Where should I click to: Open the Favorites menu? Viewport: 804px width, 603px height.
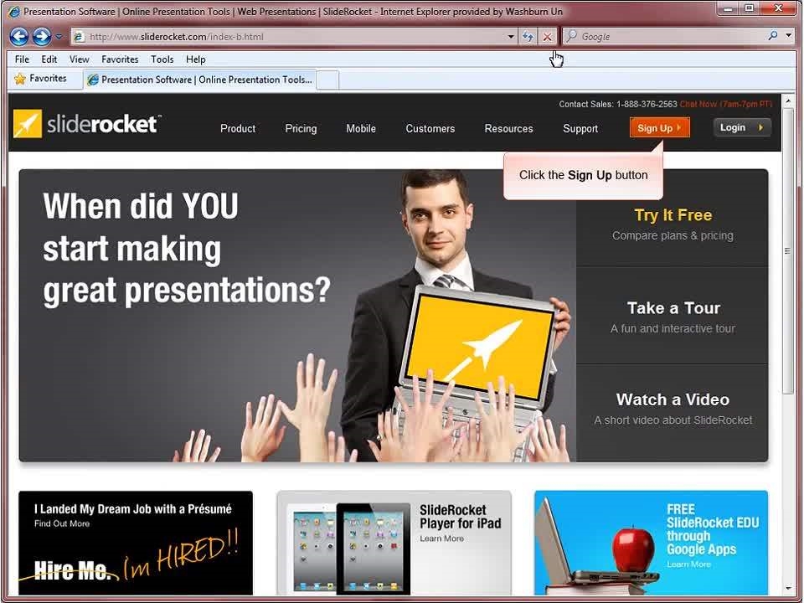[120, 59]
